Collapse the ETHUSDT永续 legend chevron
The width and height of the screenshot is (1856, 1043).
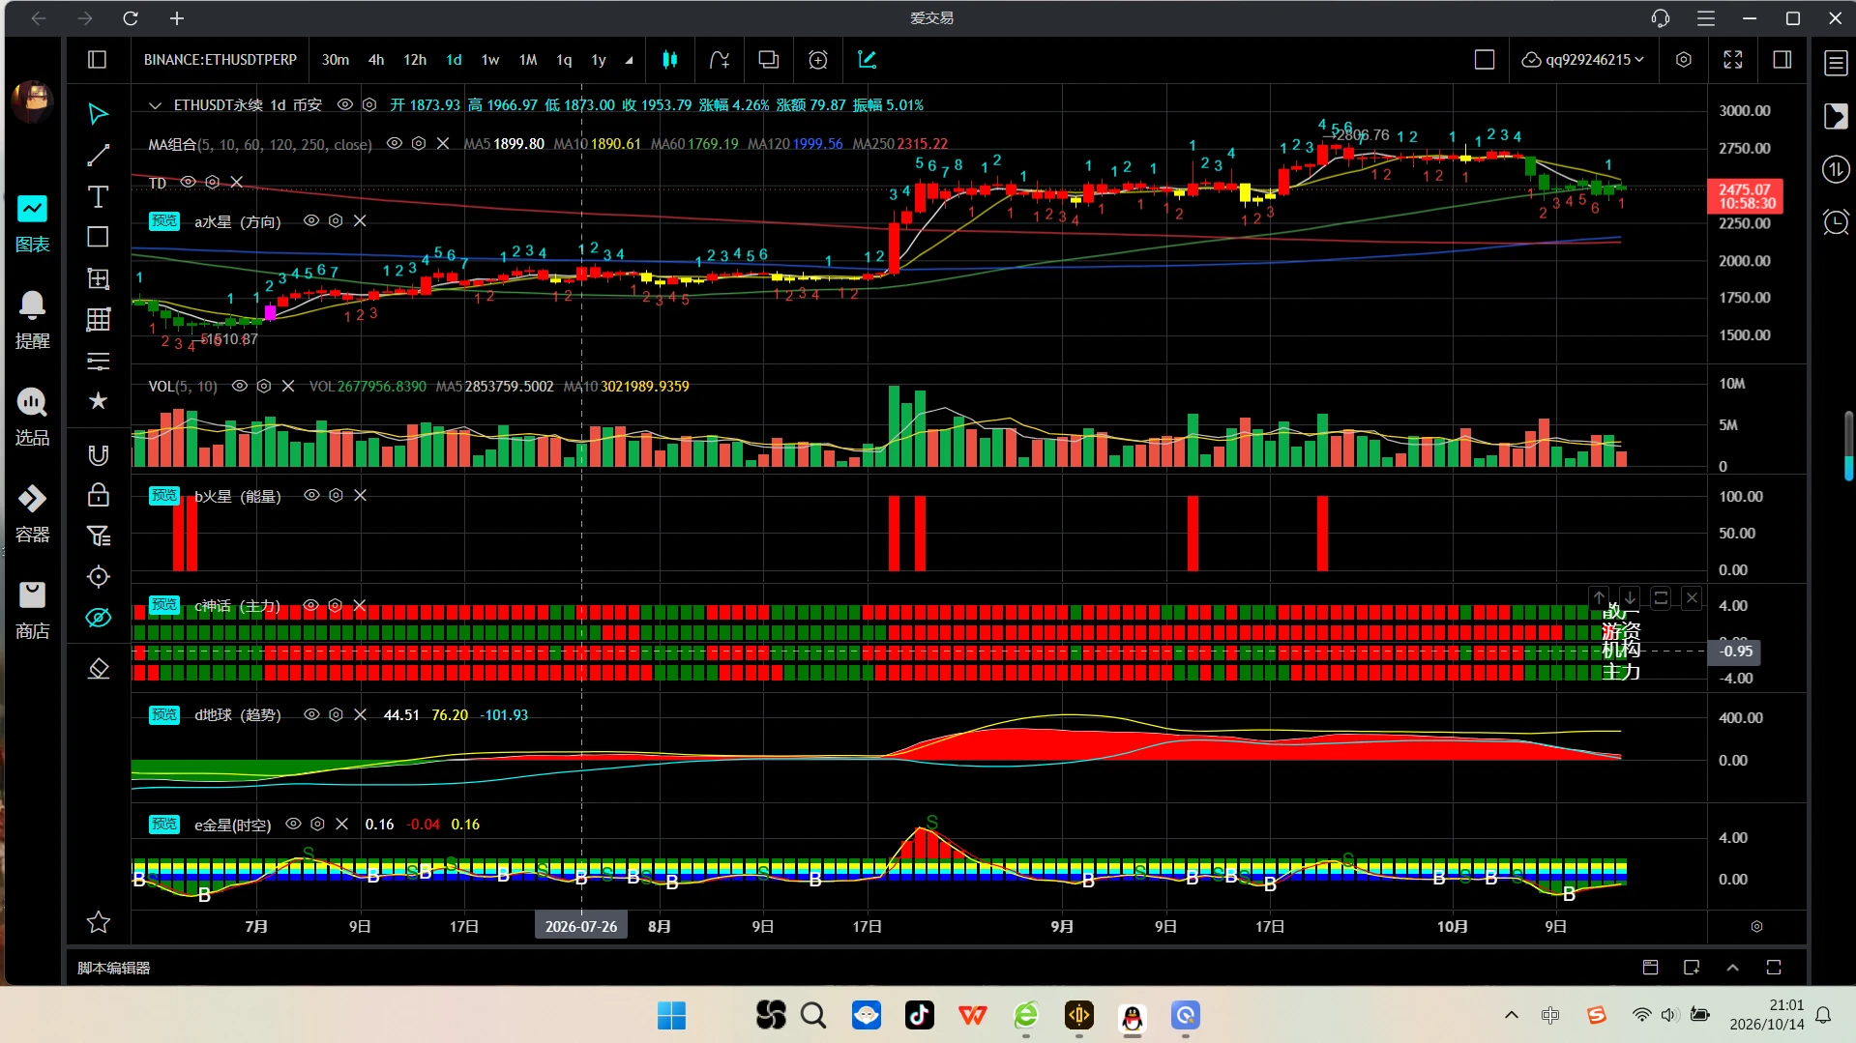pyautogui.click(x=155, y=105)
